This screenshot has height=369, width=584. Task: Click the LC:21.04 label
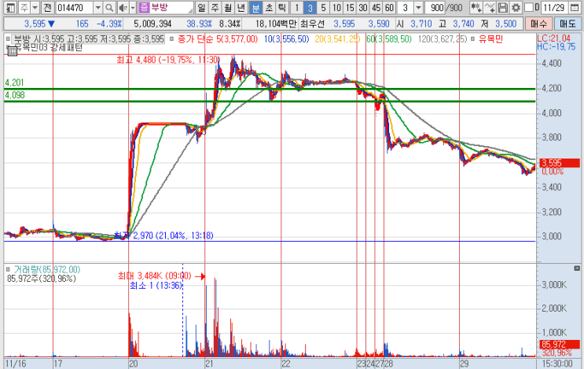coord(553,38)
